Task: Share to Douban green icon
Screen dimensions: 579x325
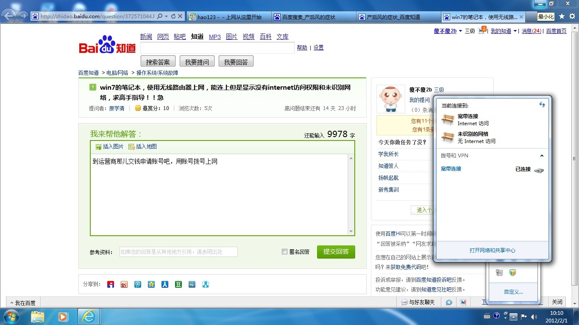Action: click(x=178, y=284)
